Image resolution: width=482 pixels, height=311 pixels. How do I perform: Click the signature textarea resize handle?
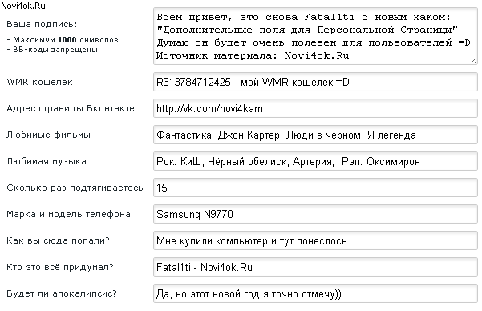coord(474,61)
